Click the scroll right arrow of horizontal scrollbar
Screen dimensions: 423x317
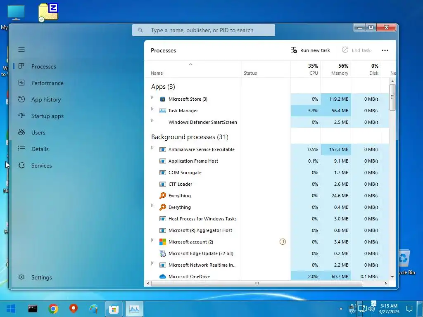[x=386, y=283]
